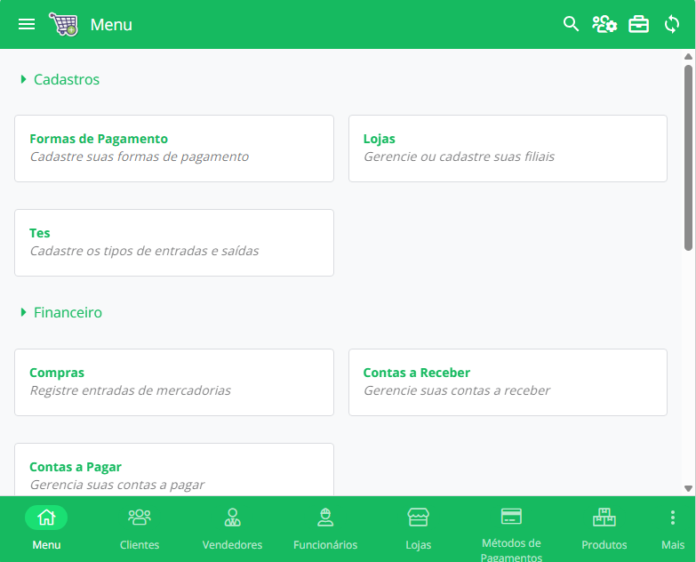Open the Mais three-dot icon
The image size is (696, 562).
click(x=673, y=518)
